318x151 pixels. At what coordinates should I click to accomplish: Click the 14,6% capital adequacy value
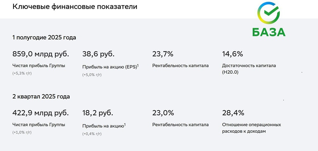232,54
